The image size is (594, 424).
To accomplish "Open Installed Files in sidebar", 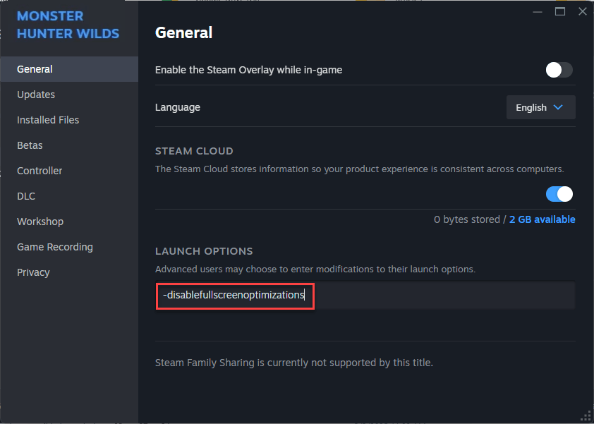I will point(48,120).
